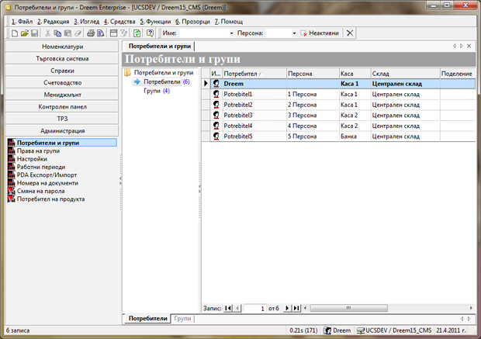
Task: Go to first record button
Action: pyautogui.click(x=228, y=308)
